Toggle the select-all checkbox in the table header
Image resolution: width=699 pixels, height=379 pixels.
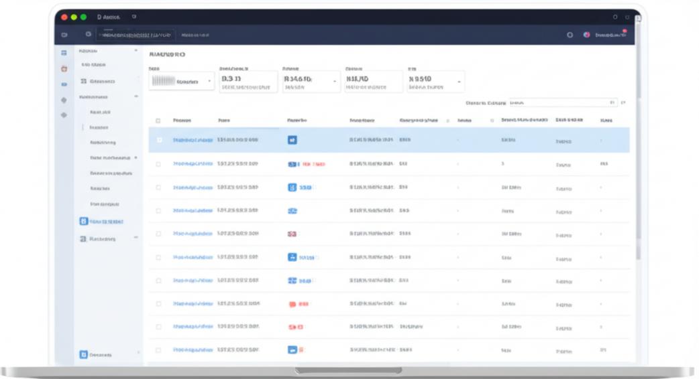point(158,121)
